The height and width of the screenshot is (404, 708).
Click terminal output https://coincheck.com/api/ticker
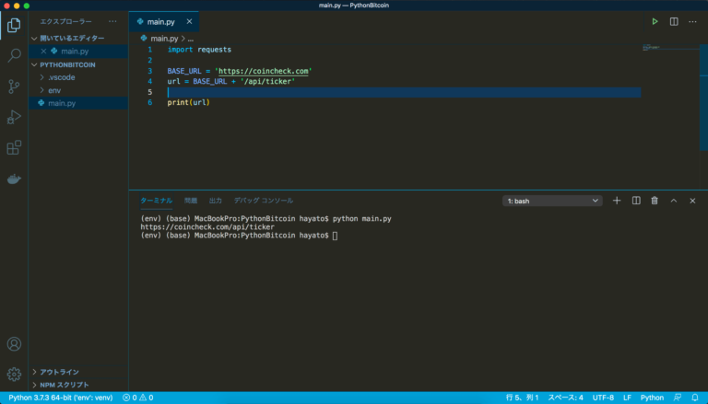pos(207,227)
